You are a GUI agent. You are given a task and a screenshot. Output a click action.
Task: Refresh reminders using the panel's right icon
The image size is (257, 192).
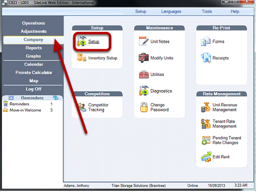point(56,98)
